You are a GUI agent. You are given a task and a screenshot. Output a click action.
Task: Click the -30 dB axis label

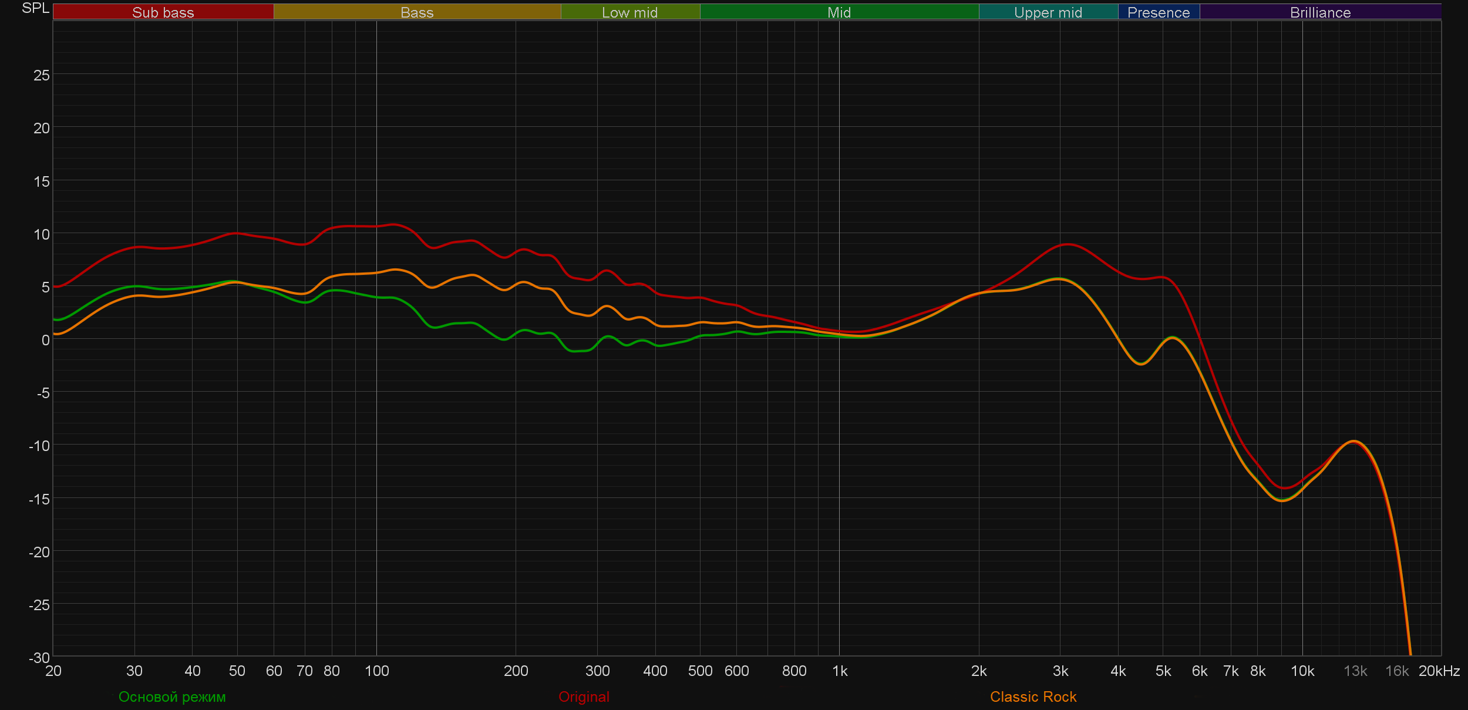click(39, 658)
